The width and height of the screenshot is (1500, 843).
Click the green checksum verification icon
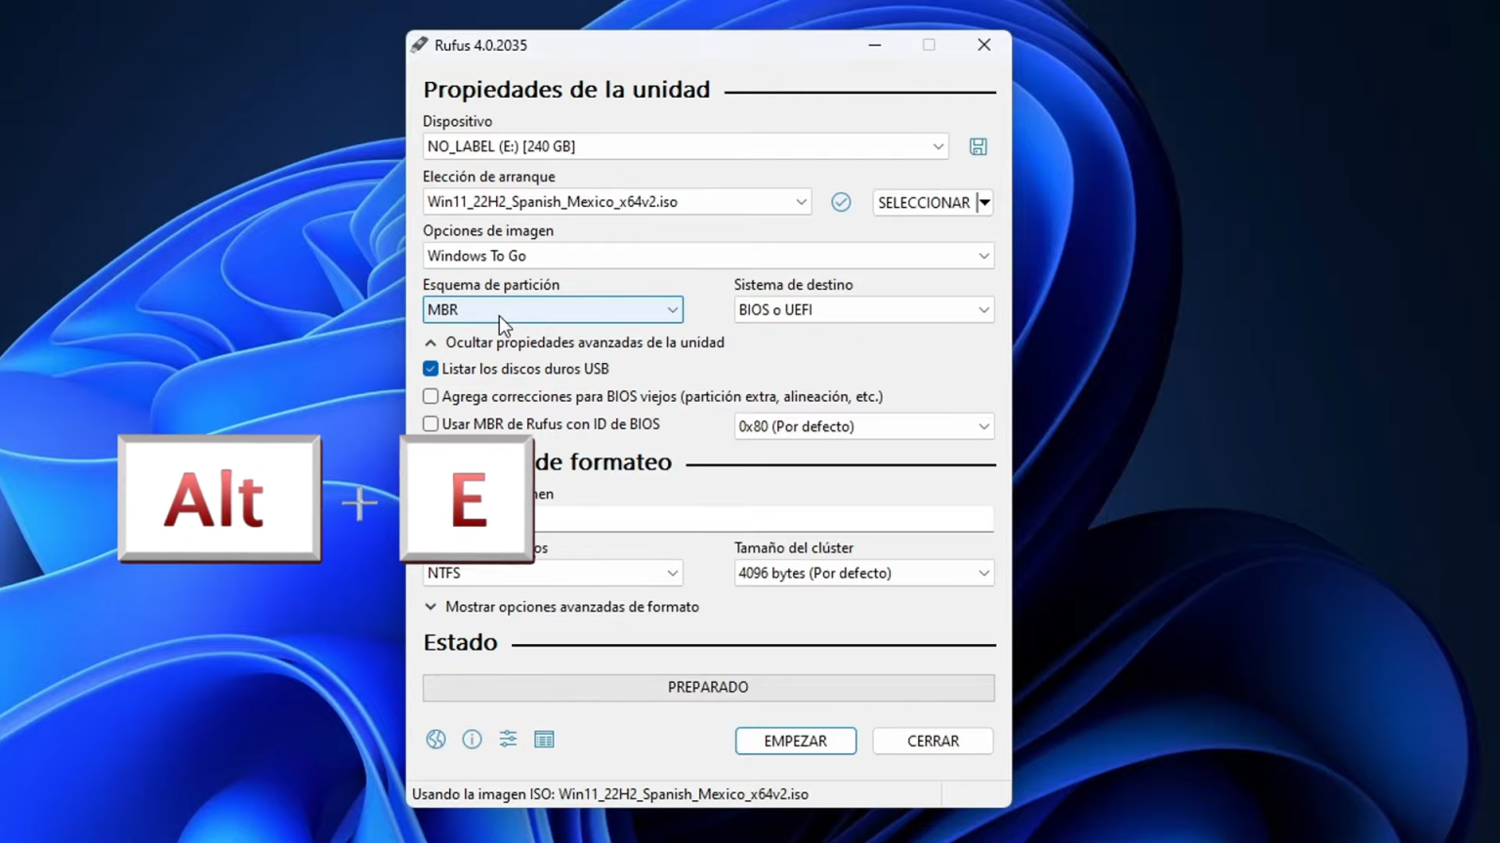(841, 202)
